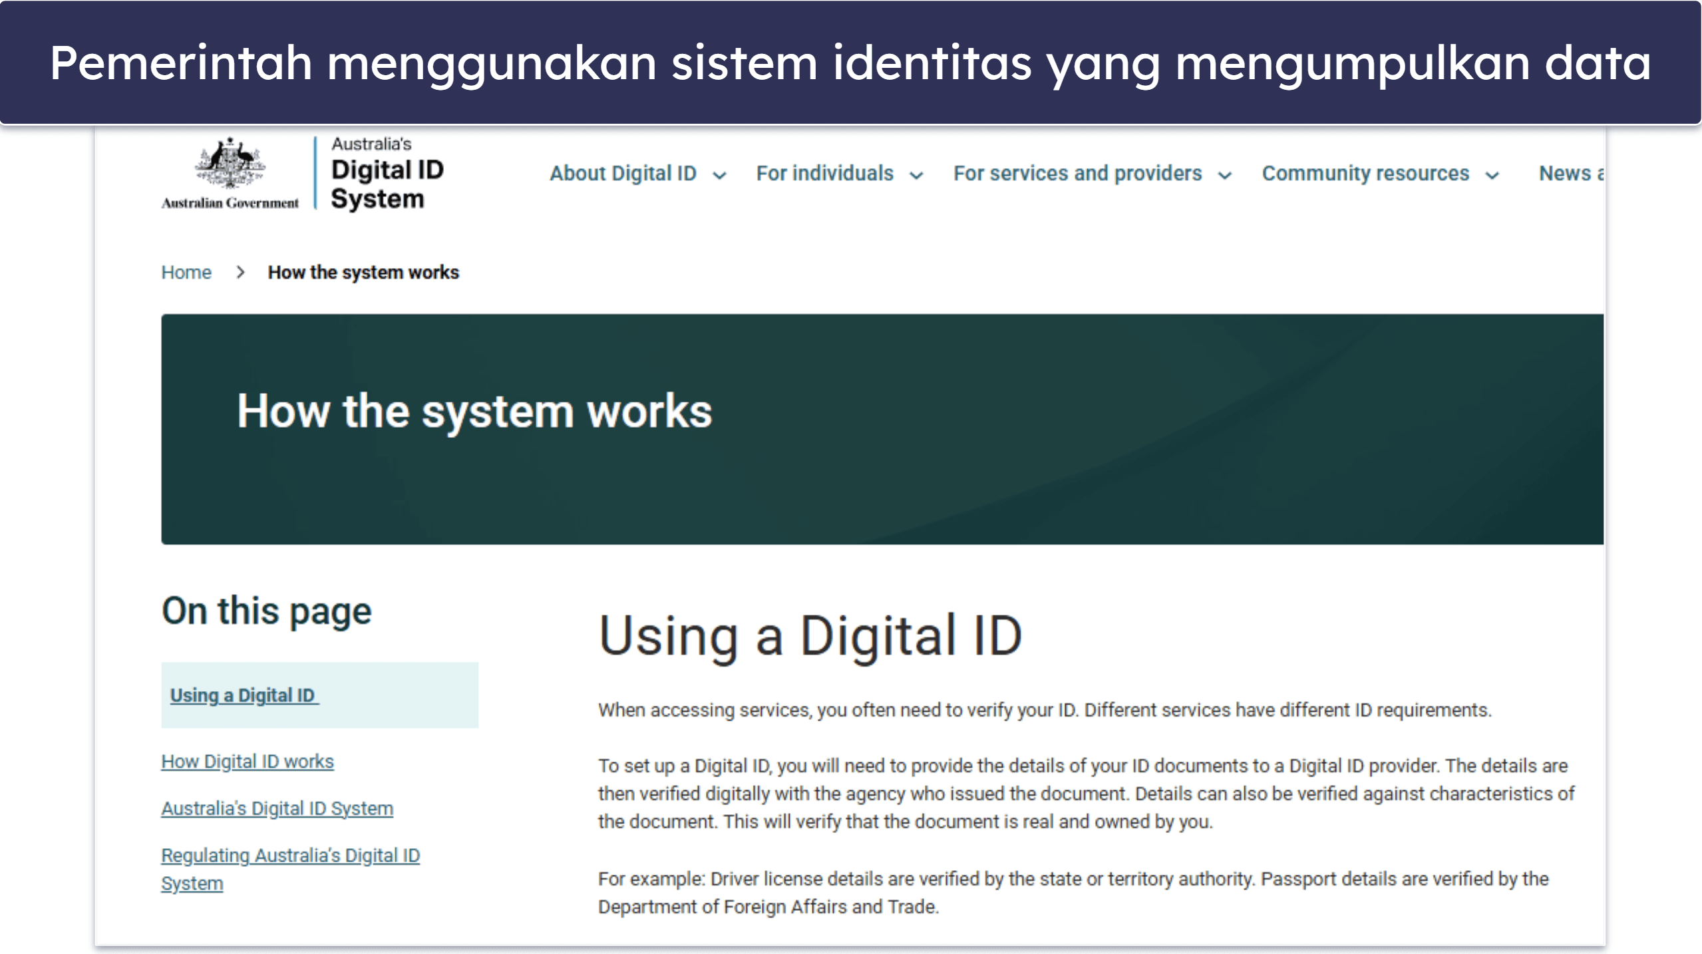Go to Home breadcrumb link
Viewport: 1702px width, 954px height.
pyautogui.click(x=186, y=273)
